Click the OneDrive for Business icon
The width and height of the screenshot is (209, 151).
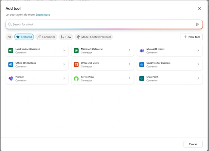tap(142, 65)
